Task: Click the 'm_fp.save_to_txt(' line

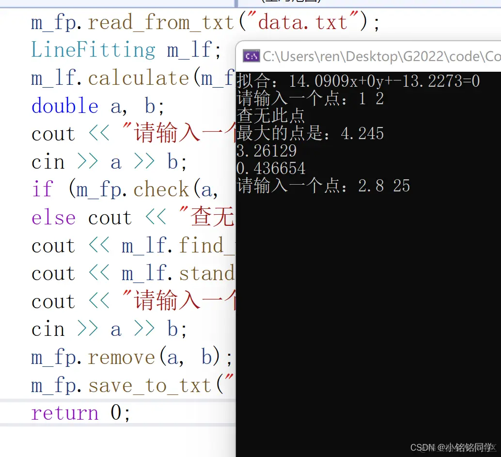Action: coord(133,385)
